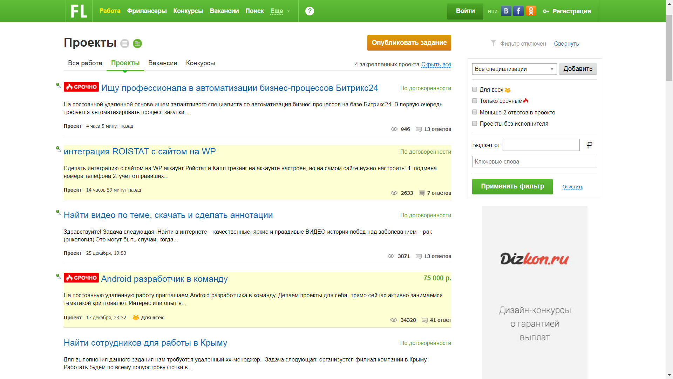Open the help question mark icon
This screenshot has width=673, height=379.
coord(310,11)
